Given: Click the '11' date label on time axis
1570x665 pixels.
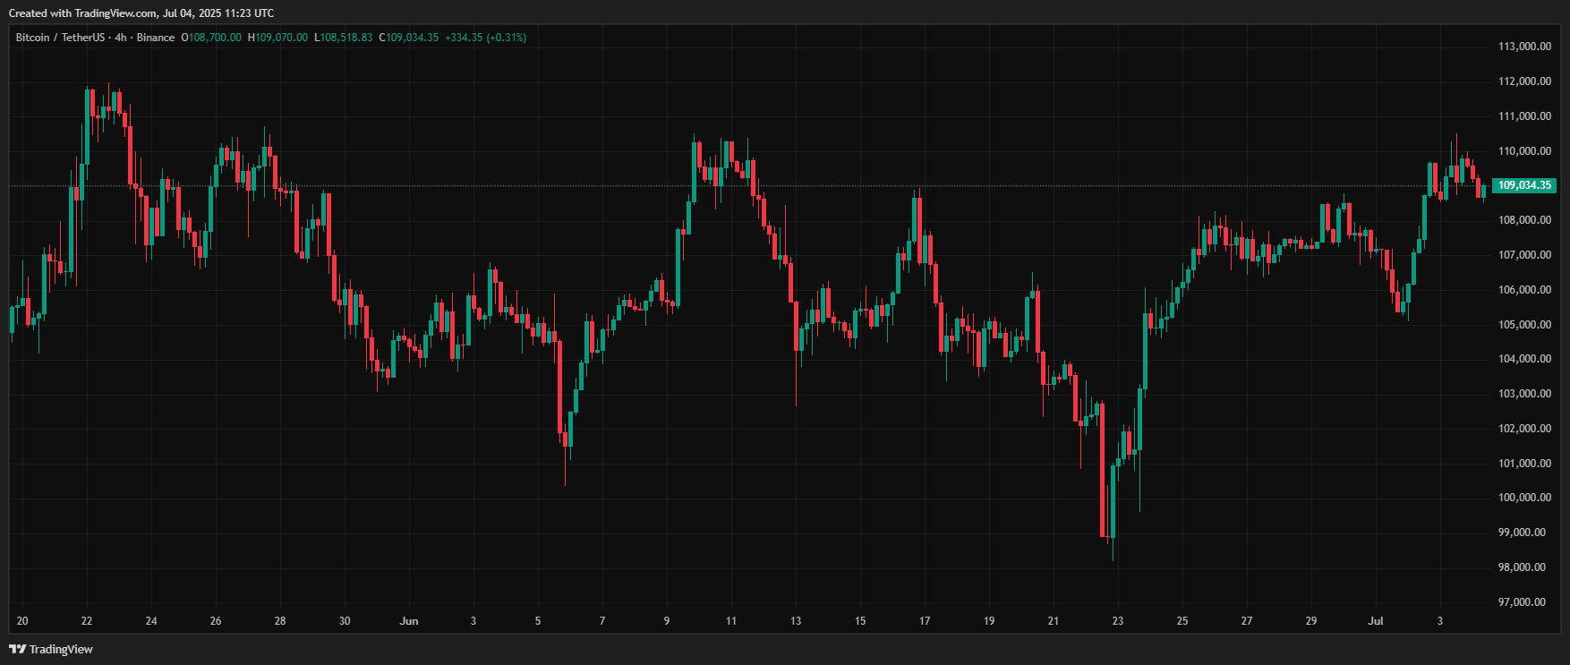Looking at the screenshot, I should [x=731, y=621].
